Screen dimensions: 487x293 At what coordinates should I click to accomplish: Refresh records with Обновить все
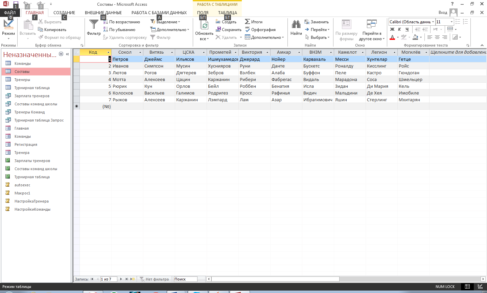pos(204,30)
